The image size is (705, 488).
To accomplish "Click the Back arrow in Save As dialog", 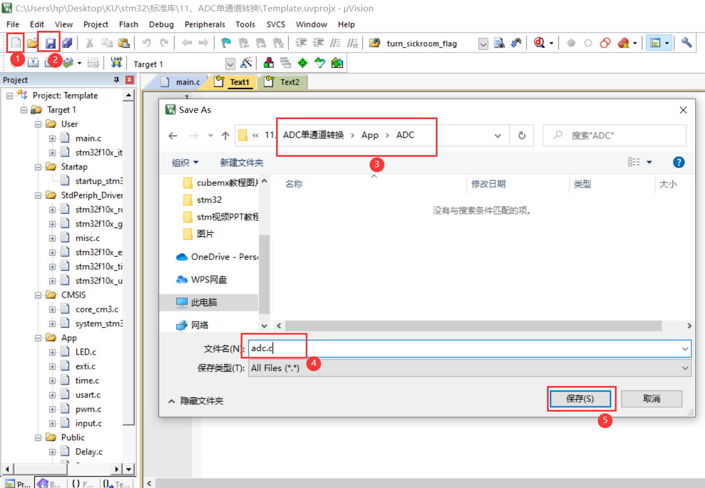I will (x=173, y=136).
